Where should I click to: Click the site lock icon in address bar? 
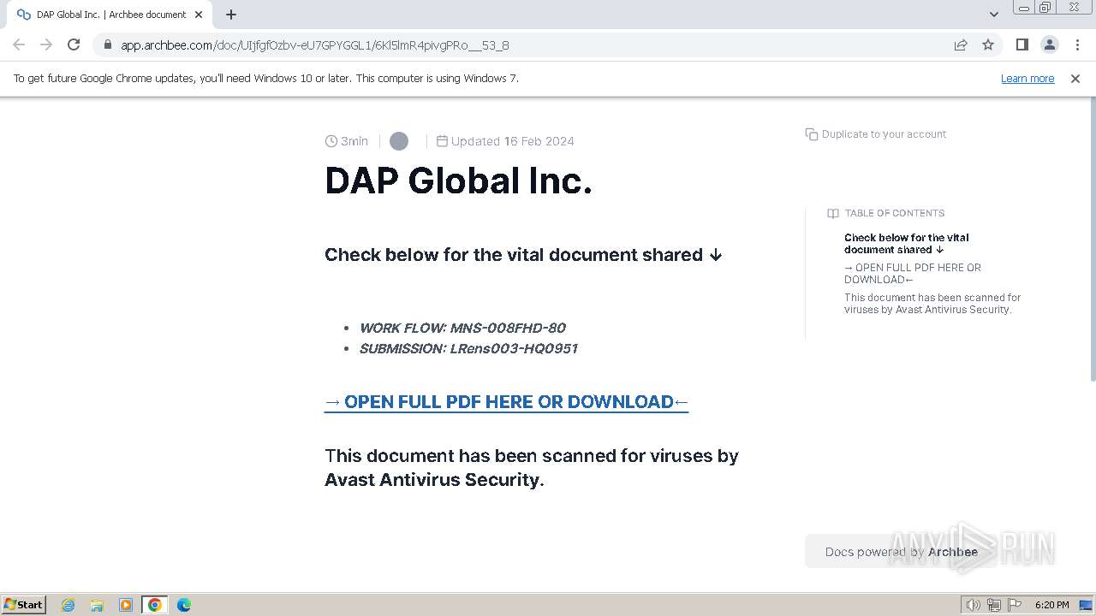click(107, 45)
